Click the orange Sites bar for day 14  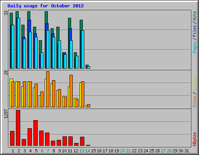89,106
